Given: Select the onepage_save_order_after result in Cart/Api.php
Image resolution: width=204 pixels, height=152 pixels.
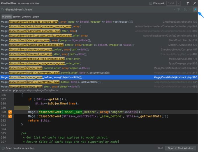Looking at the screenshot, I should pyautogui.click(x=99, y=59).
